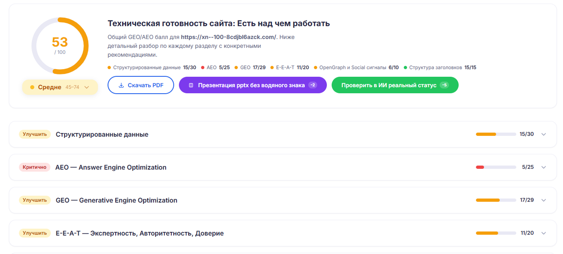
Task: Click the 11/20 score in E-E-A-T row
Action: [x=527, y=233]
